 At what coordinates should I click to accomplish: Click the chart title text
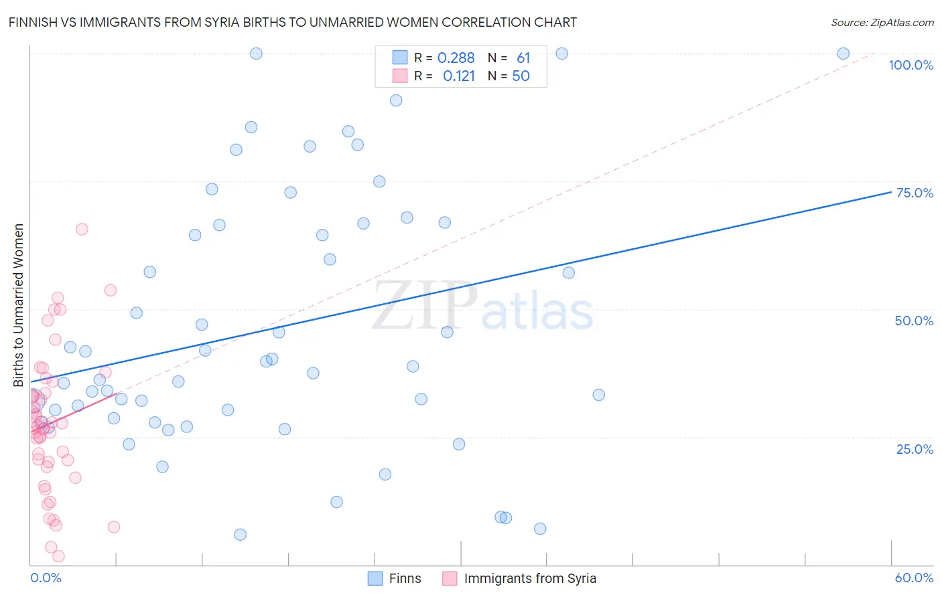(293, 22)
